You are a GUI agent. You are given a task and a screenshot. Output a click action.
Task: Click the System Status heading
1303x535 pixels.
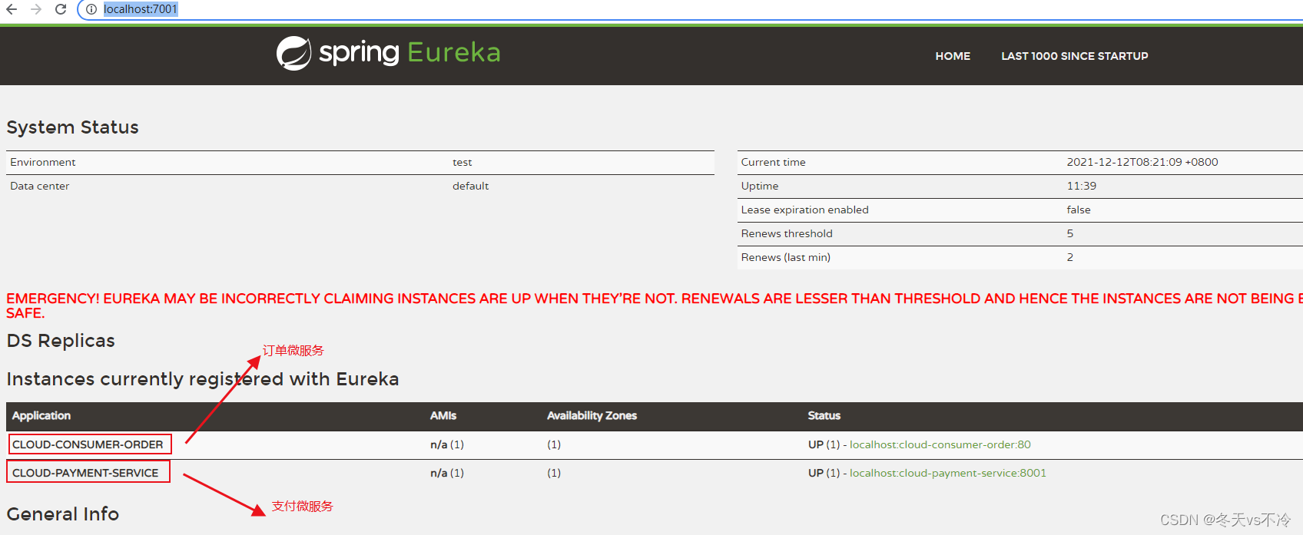73,127
